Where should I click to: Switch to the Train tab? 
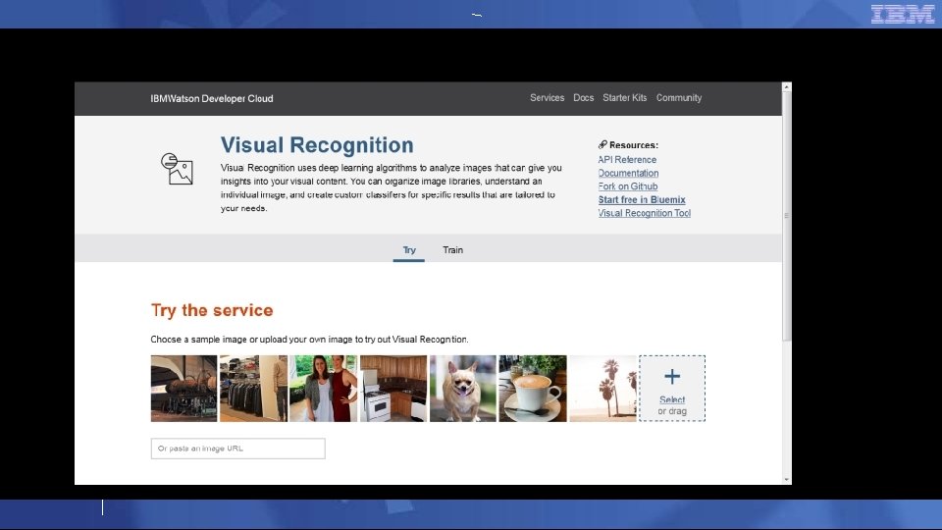[453, 250]
